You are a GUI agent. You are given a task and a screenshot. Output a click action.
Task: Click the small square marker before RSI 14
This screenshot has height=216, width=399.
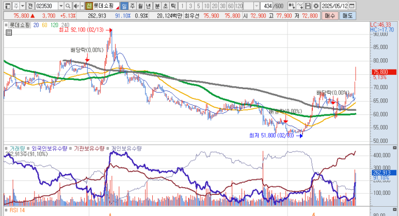click(6, 210)
